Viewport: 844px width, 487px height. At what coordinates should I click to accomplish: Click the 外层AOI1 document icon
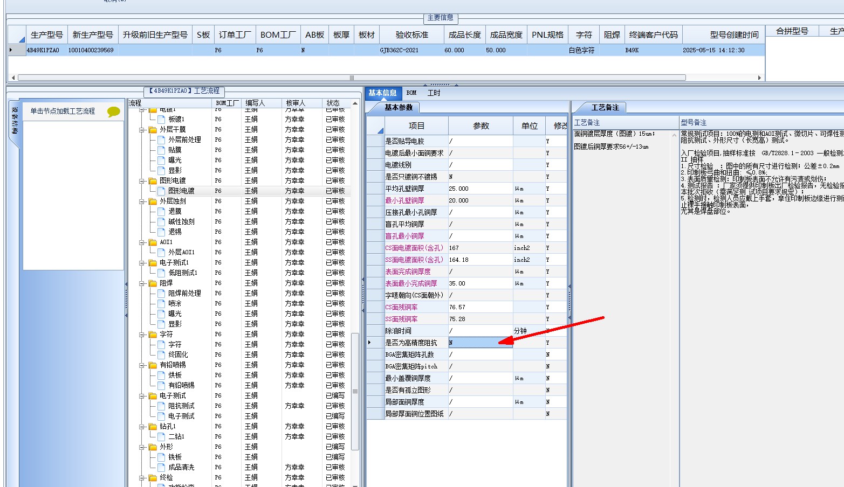pos(161,252)
